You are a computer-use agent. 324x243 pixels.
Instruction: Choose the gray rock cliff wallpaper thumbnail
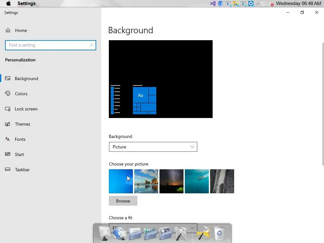(222, 181)
